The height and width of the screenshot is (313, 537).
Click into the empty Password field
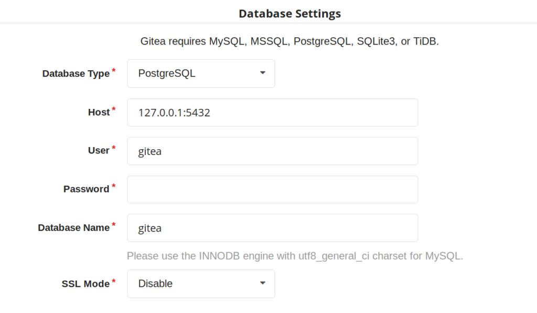pos(272,189)
